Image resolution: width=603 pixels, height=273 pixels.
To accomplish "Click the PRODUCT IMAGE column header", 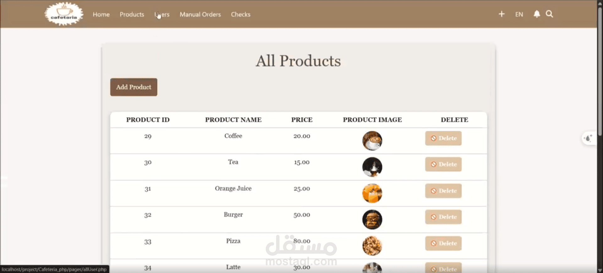I will click(x=372, y=120).
